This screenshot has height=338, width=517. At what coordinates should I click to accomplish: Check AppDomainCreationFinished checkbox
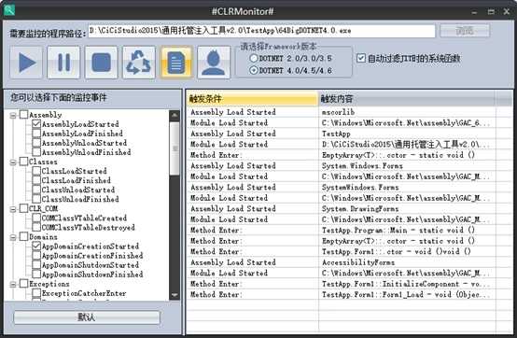(x=36, y=255)
